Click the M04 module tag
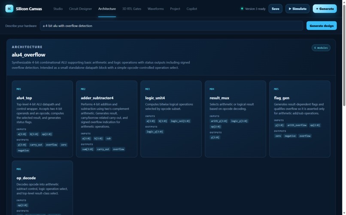Viewport: 346px width, 215px height. click(212, 89)
